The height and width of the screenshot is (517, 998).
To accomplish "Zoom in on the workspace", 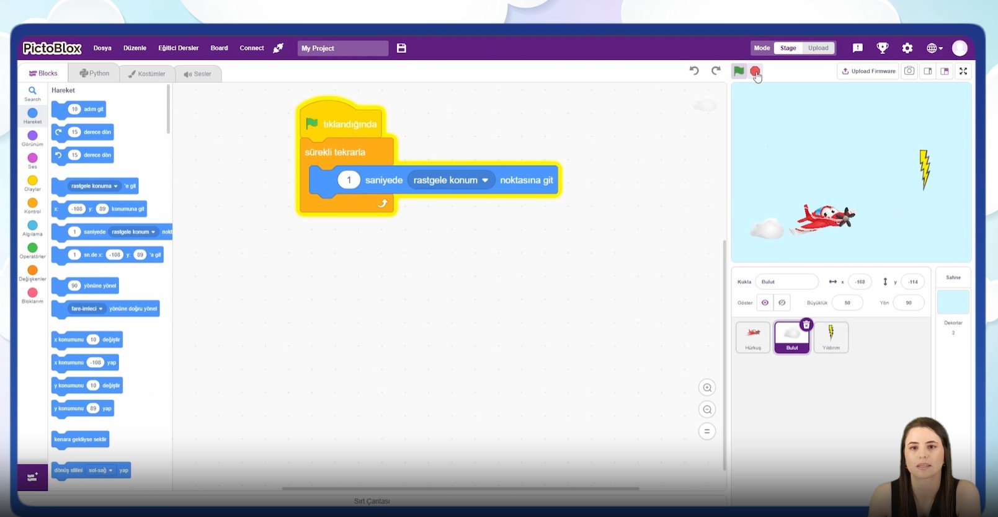I will point(706,388).
